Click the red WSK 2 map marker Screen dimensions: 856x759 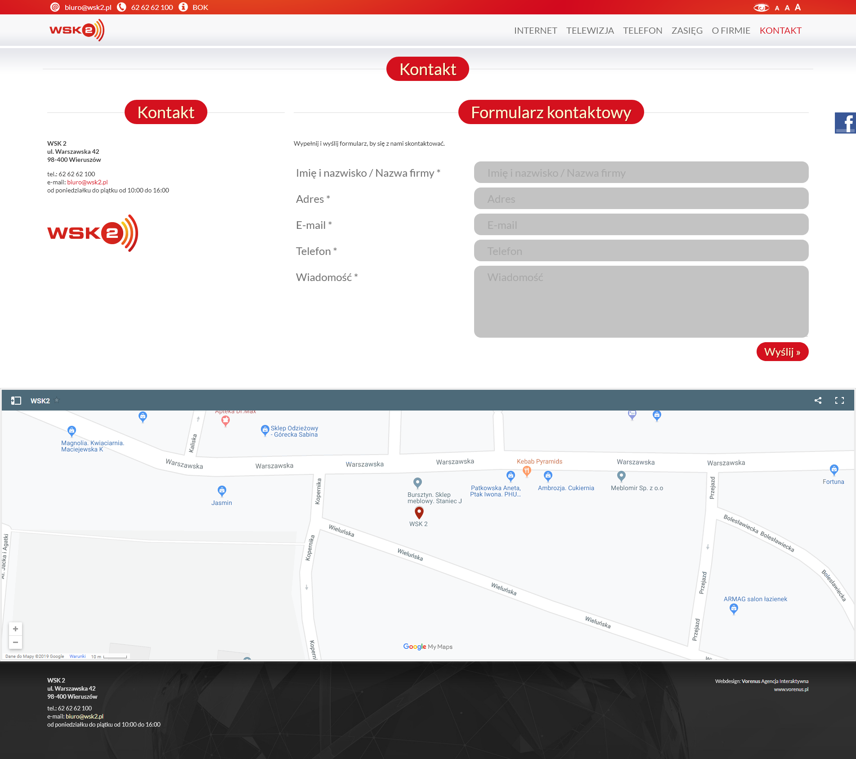coord(419,512)
